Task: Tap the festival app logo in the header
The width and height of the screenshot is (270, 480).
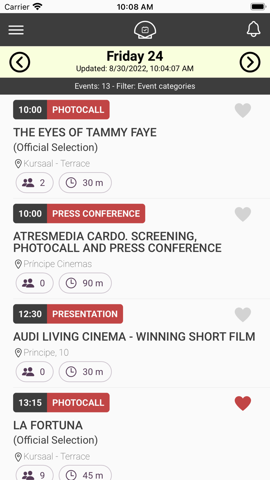Action: [145, 30]
